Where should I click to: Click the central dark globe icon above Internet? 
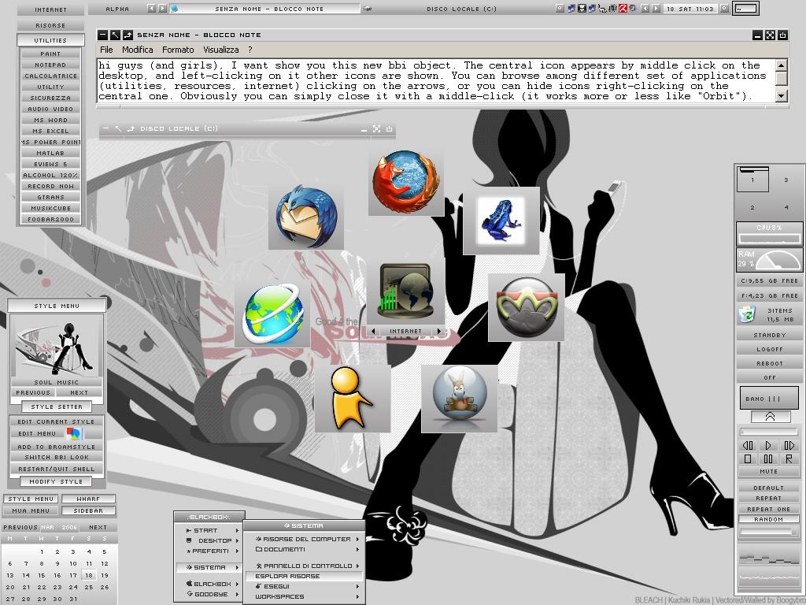click(405, 291)
